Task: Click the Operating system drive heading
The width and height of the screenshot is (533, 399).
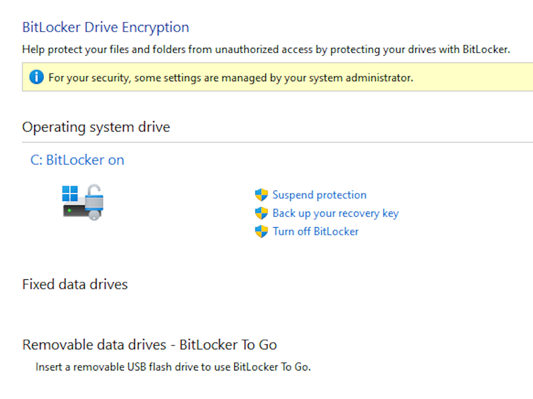Action: 96,127
